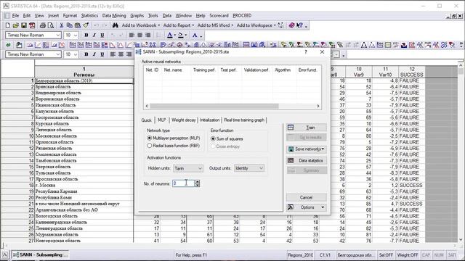465x261 pixels.
Task: Click horizontal scrollbar in Active neural networks list
Action: point(214,106)
